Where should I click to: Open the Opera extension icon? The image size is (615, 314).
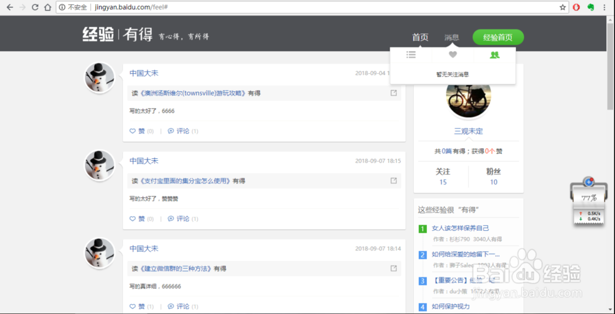pyautogui.click(x=576, y=7)
